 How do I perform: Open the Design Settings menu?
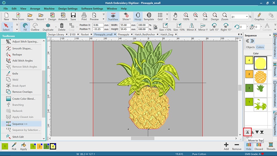click(68, 9)
